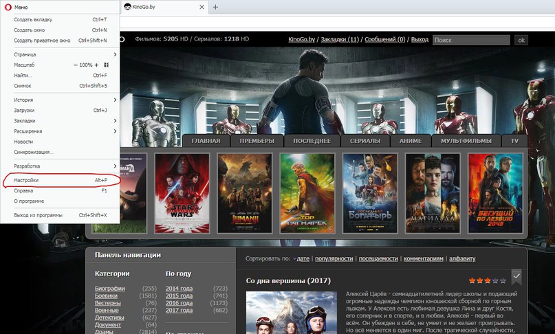The image size is (555, 334).
Task: Sort by алфавиту link
Action: tap(462, 258)
